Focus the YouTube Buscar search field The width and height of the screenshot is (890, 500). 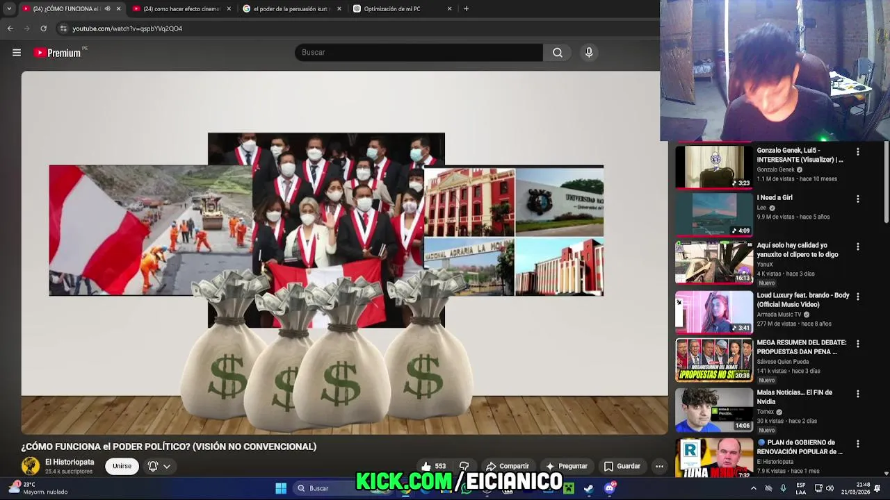click(419, 52)
